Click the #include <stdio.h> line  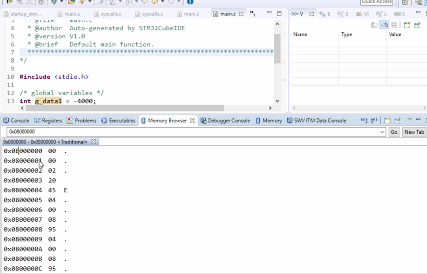coord(54,77)
